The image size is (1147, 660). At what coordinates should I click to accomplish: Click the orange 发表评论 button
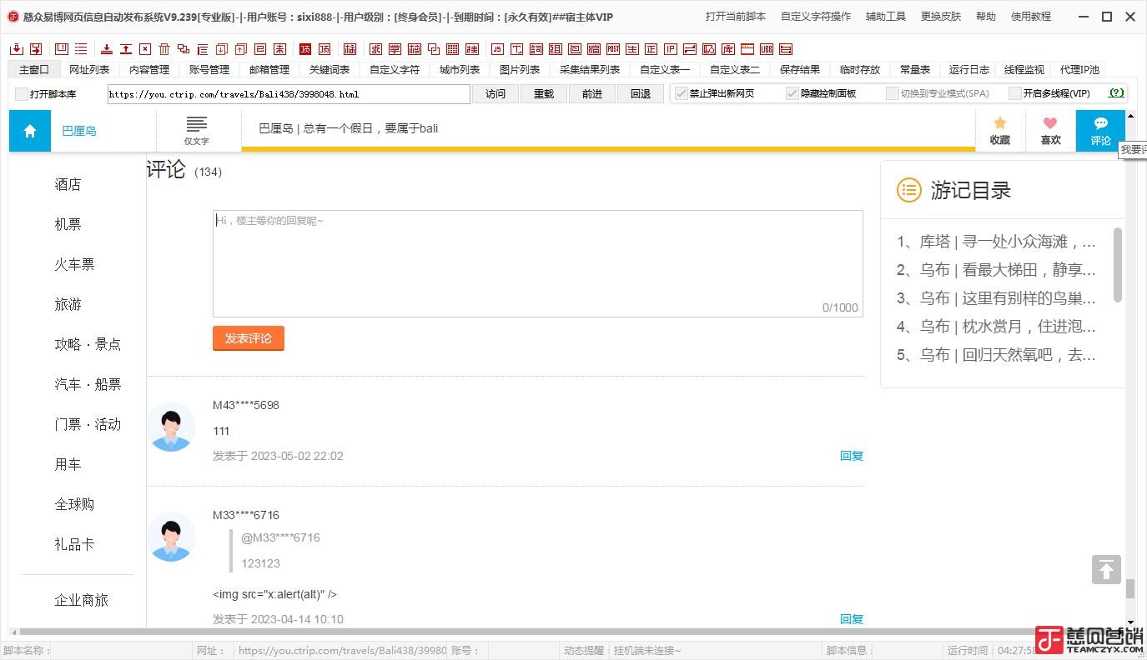click(249, 338)
